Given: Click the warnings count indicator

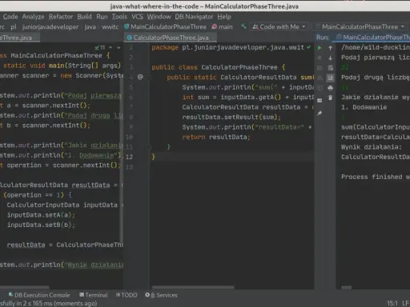Looking at the screenshot, I should (x=100, y=48).
